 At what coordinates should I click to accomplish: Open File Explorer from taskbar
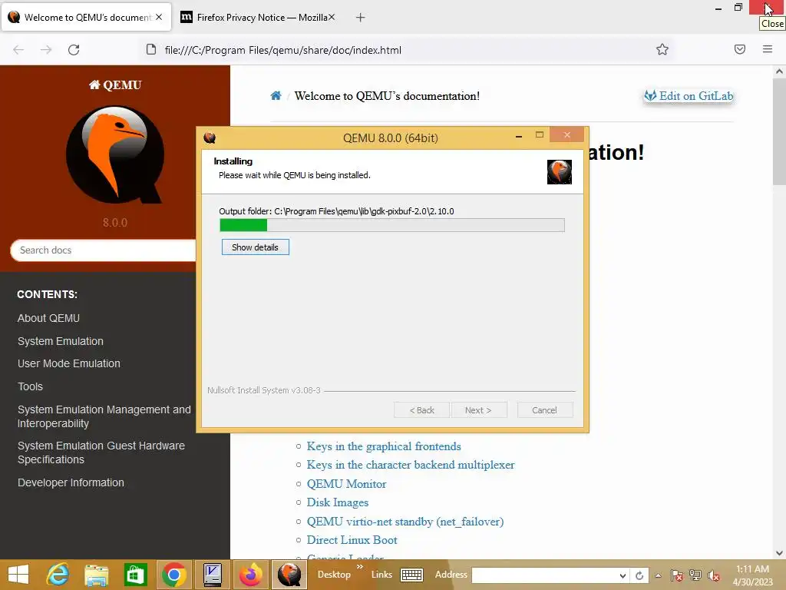pos(97,575)
